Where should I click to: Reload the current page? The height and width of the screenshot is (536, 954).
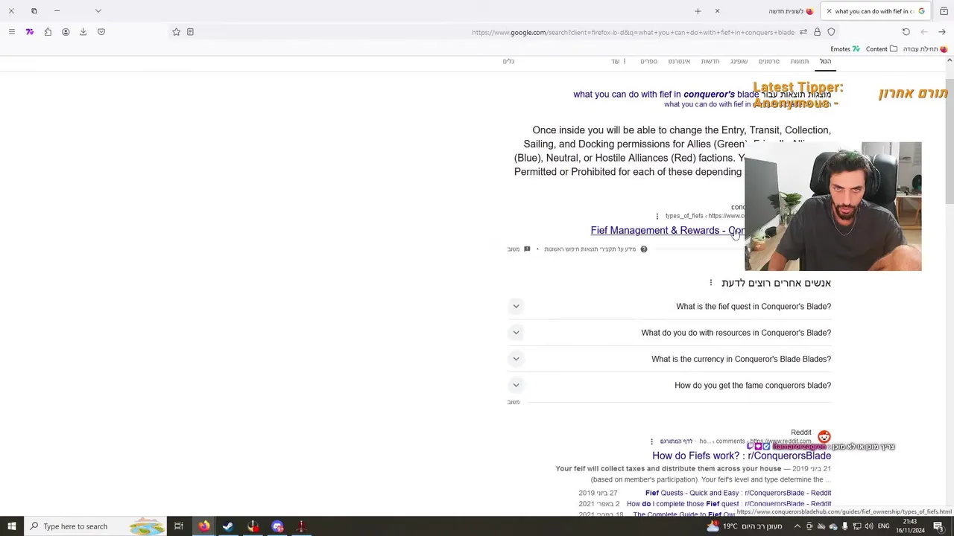906,32
